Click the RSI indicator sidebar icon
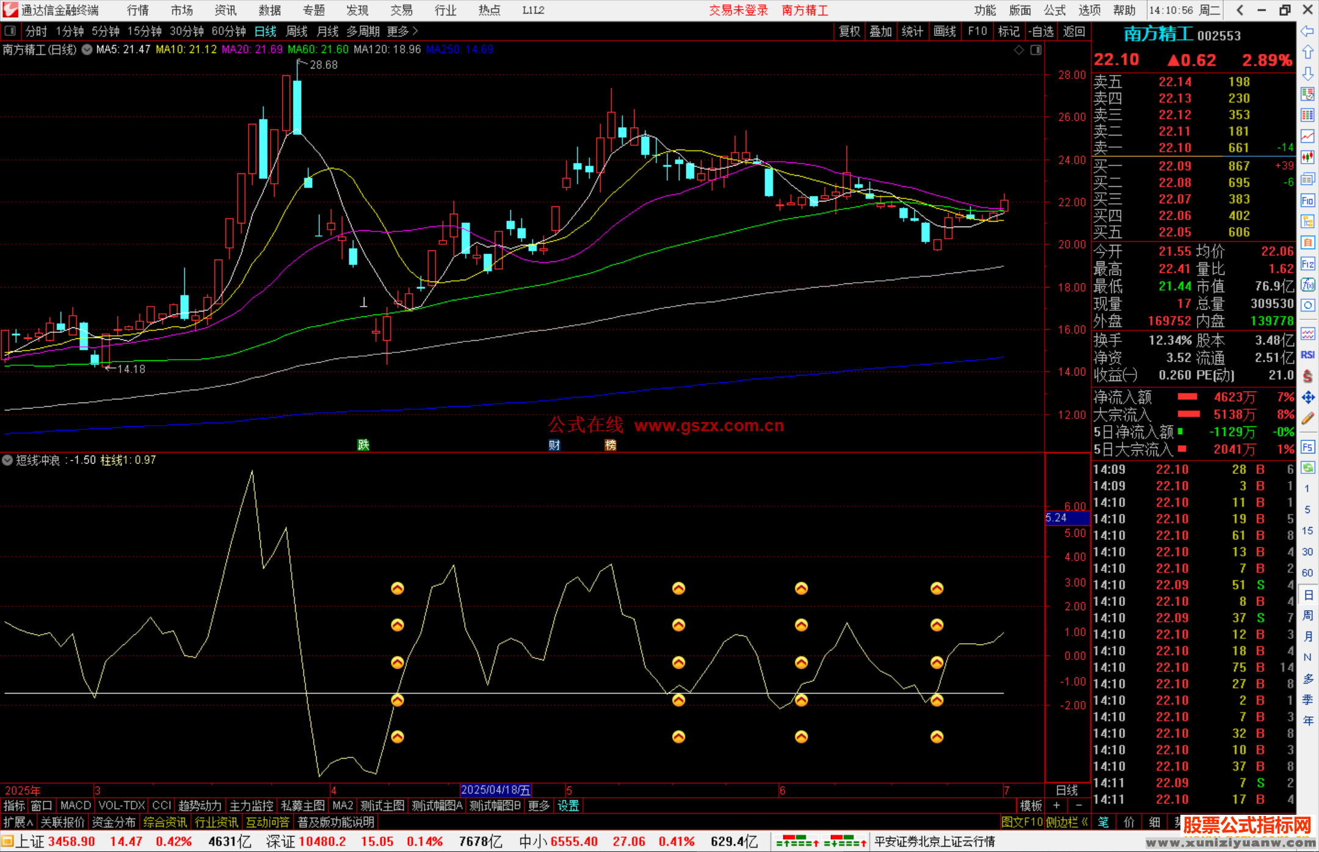 [1307, 355]
